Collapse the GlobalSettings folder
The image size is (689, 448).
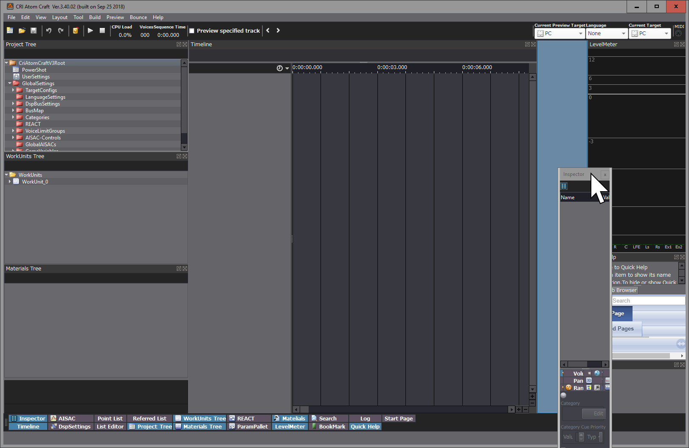[10, 83]
